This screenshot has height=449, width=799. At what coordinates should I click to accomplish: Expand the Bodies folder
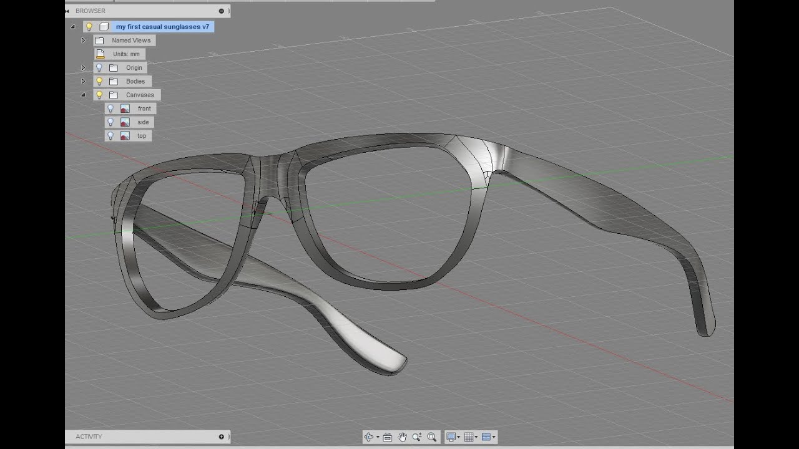[83, 81]
